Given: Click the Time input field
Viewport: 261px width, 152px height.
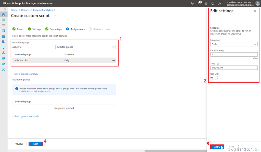Looking at the screenshot, I should [x=234, y=68].
